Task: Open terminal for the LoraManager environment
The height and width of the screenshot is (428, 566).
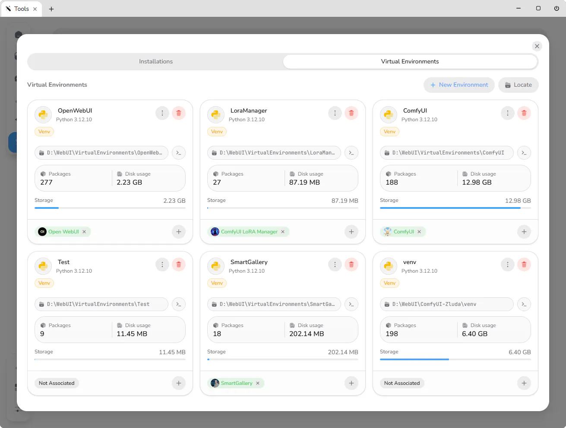Action: pos(351,153)
